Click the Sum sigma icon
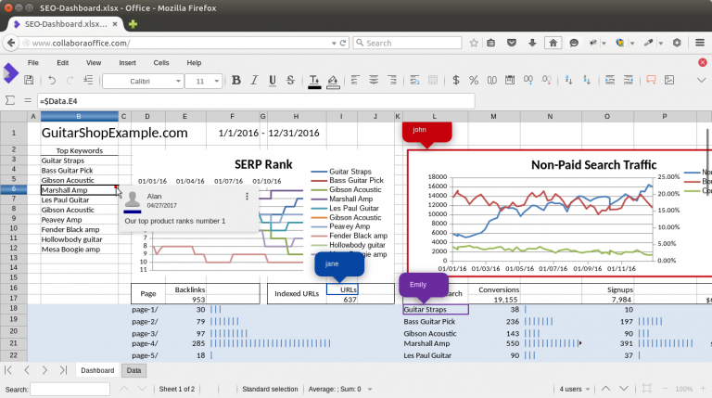712x398 pixels. pyautogui.click(x=10, y=99)
